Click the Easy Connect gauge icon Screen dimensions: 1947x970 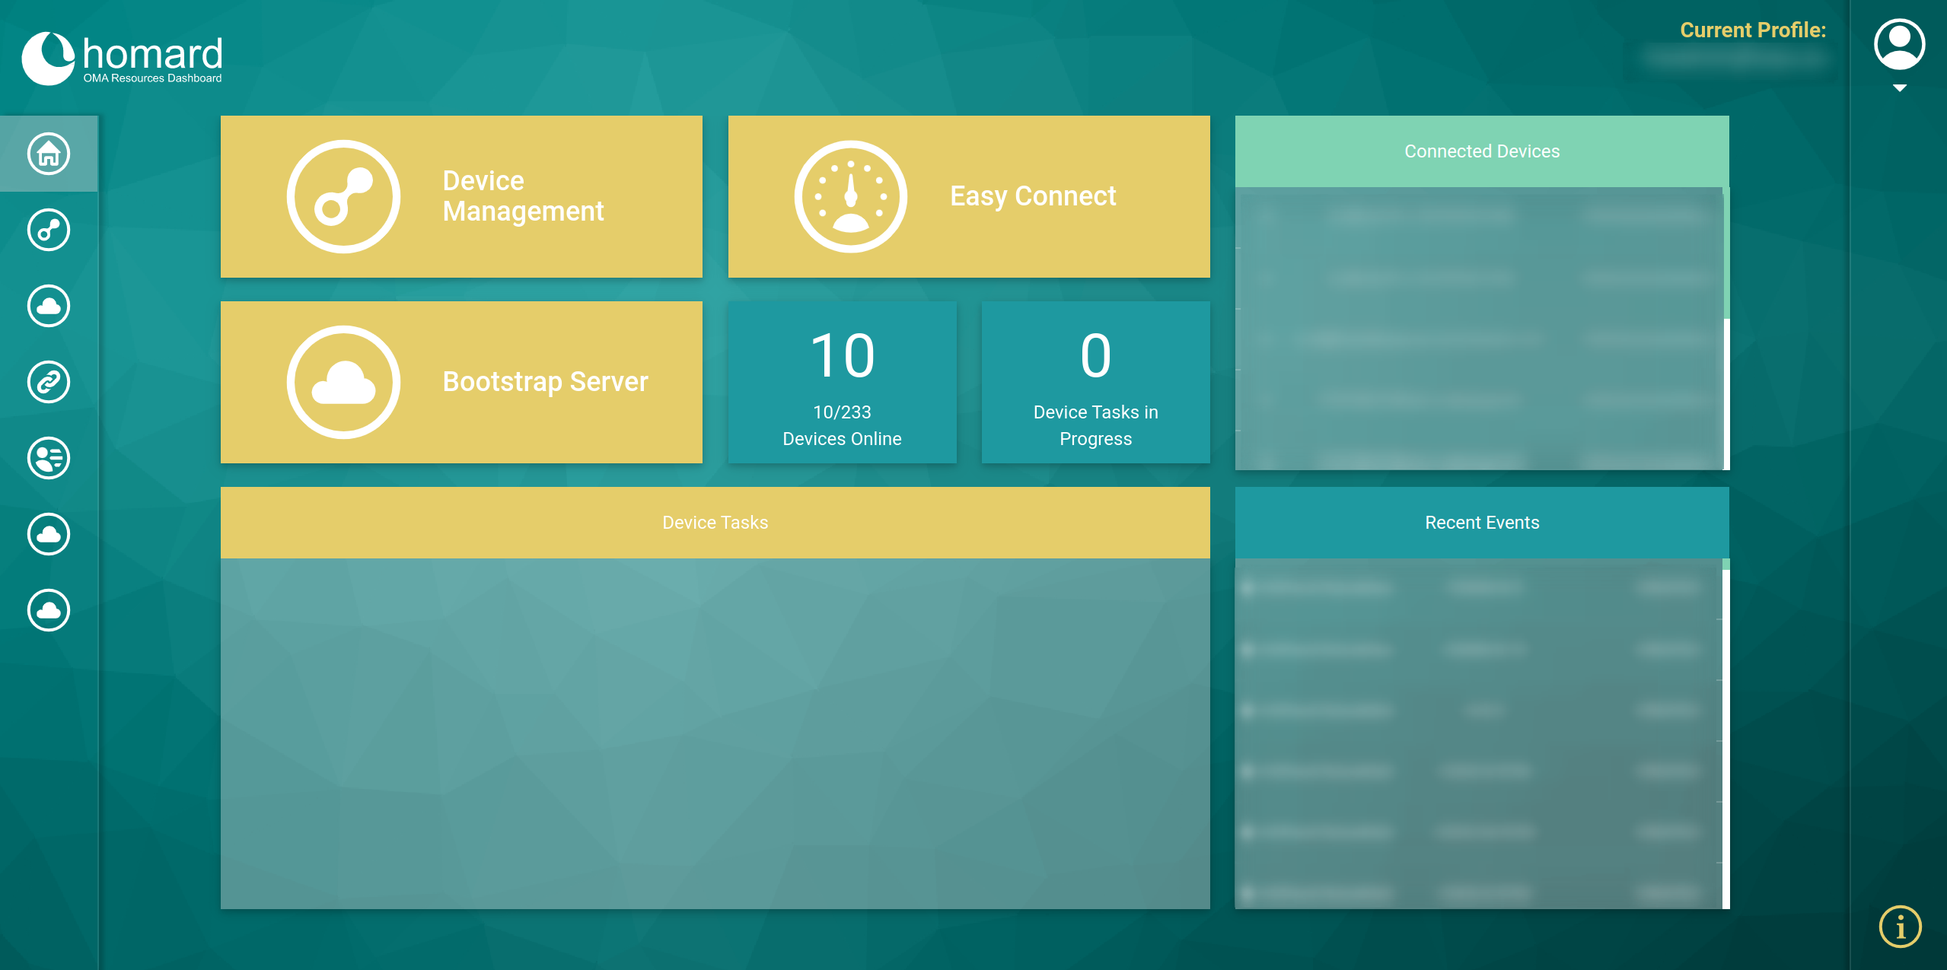tap(851, 196)
